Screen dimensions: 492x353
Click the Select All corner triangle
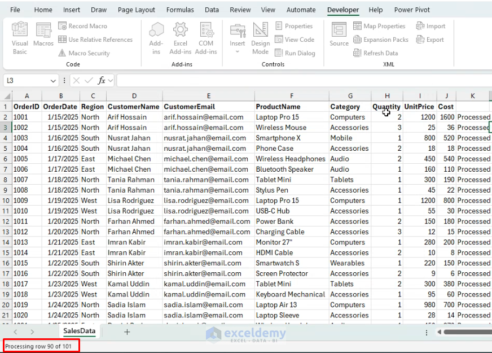pyautogui.click(x=6, y=96)
